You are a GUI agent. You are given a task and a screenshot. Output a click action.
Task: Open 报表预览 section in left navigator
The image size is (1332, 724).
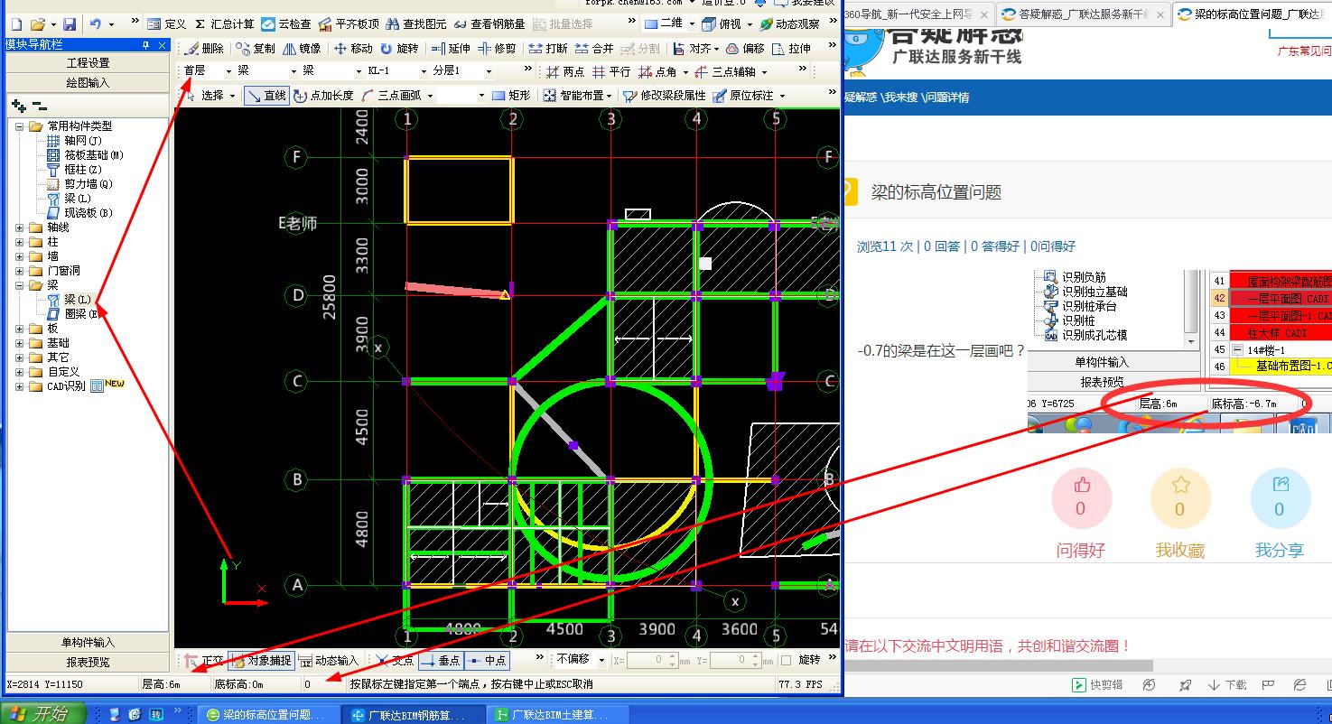point(88,662)
